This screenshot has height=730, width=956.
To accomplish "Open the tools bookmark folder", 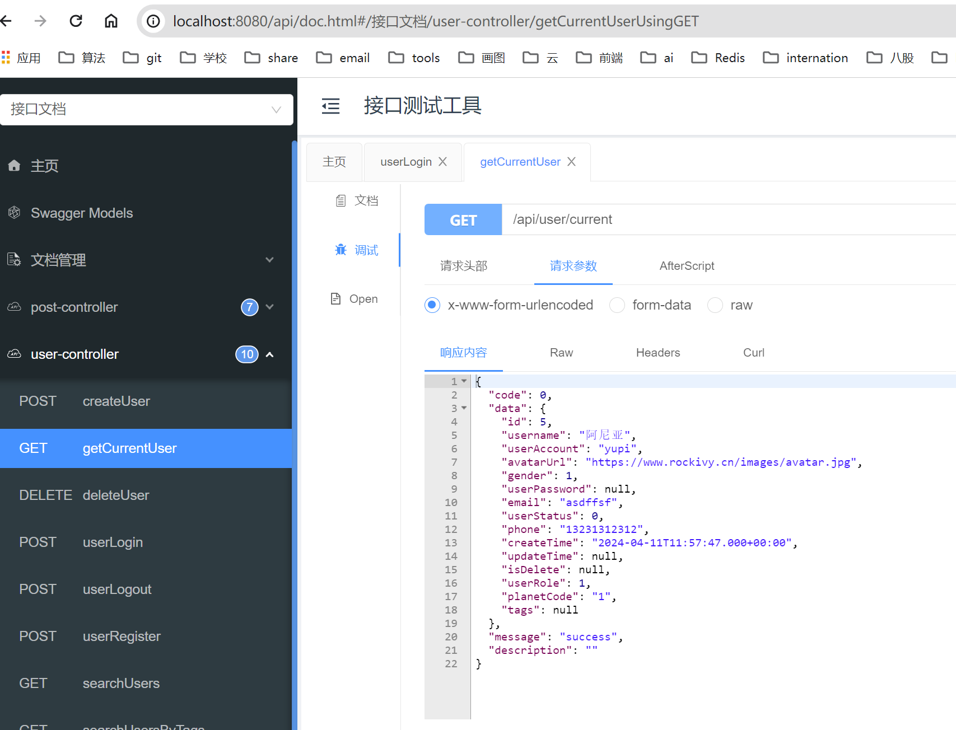I will (x=414, y=58).
